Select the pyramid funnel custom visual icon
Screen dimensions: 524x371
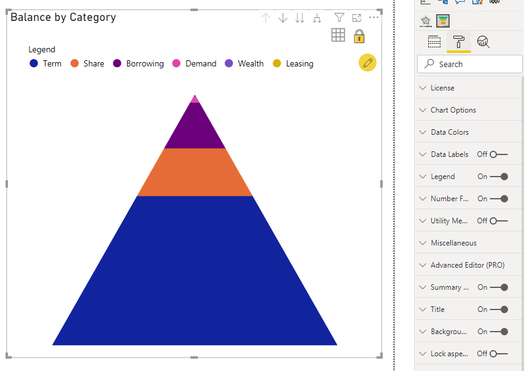click(443, 21)
